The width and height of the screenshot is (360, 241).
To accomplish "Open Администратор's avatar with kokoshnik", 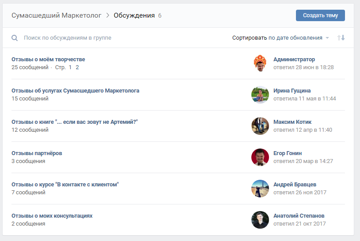I will [260, 63].
